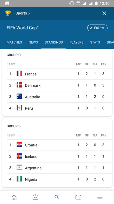114x204 pixels.
Task: Tap the updates inbox icon in bottom bar
Action: click(35, 197)
